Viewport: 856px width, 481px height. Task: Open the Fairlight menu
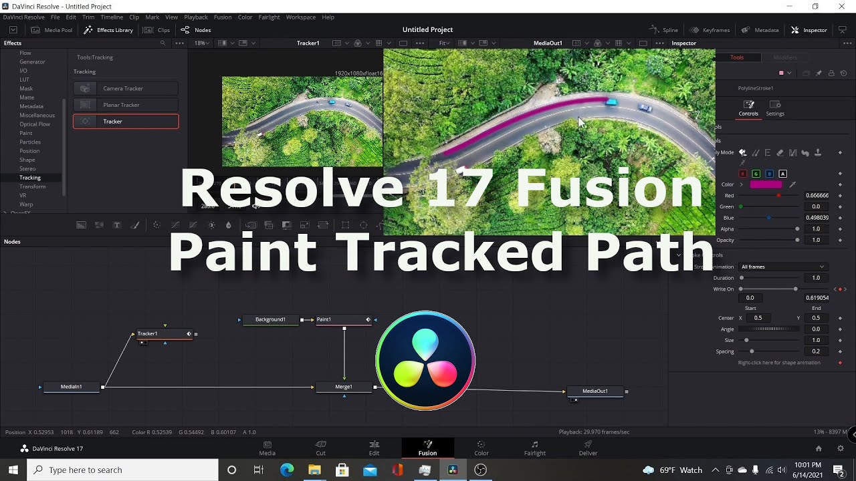(269, 17)
